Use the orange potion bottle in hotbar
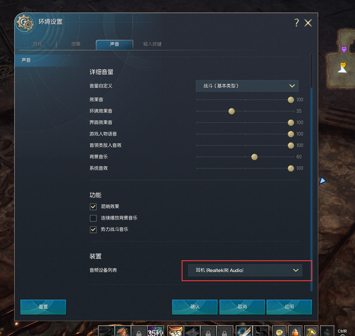Image resolution: width=355 pixels, height=336 pixels. [x=295, y=331]
